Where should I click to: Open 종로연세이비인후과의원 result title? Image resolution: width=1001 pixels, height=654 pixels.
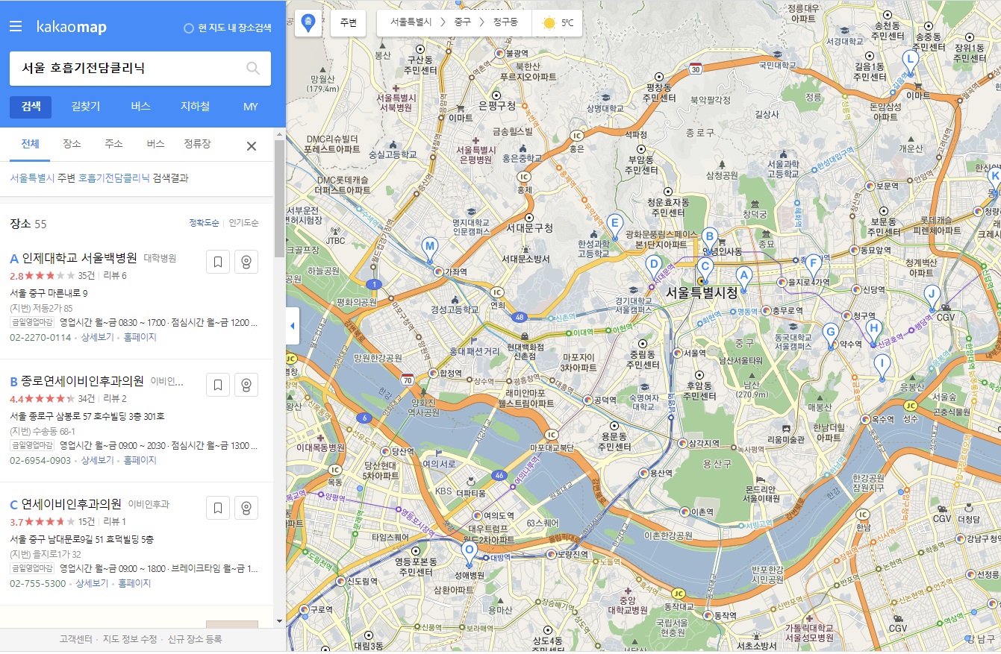pyautogui.click(x=83, y=381)
